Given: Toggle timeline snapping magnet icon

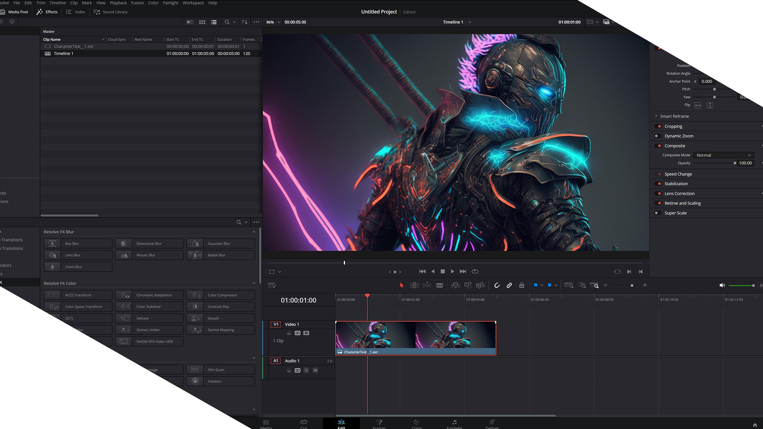Looking at the screenshot, I should 497,285.
